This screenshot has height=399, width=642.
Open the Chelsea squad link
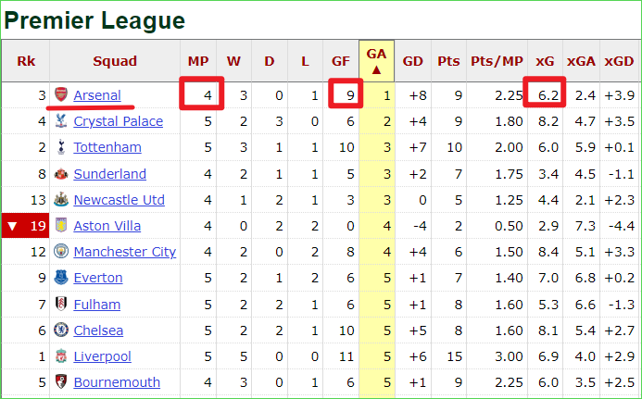[x=98, y=330]
